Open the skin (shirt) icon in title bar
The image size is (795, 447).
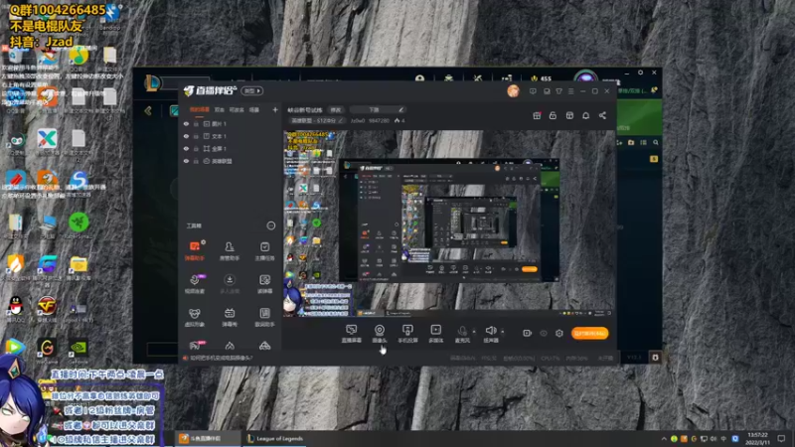coord(558,91)
